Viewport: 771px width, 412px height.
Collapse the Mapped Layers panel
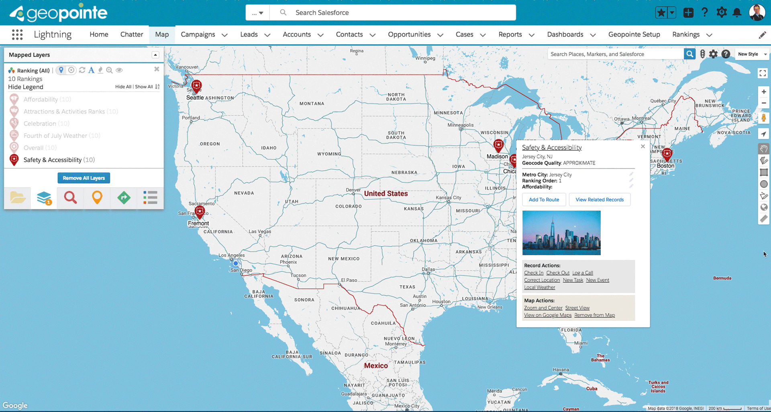[155, 55]
